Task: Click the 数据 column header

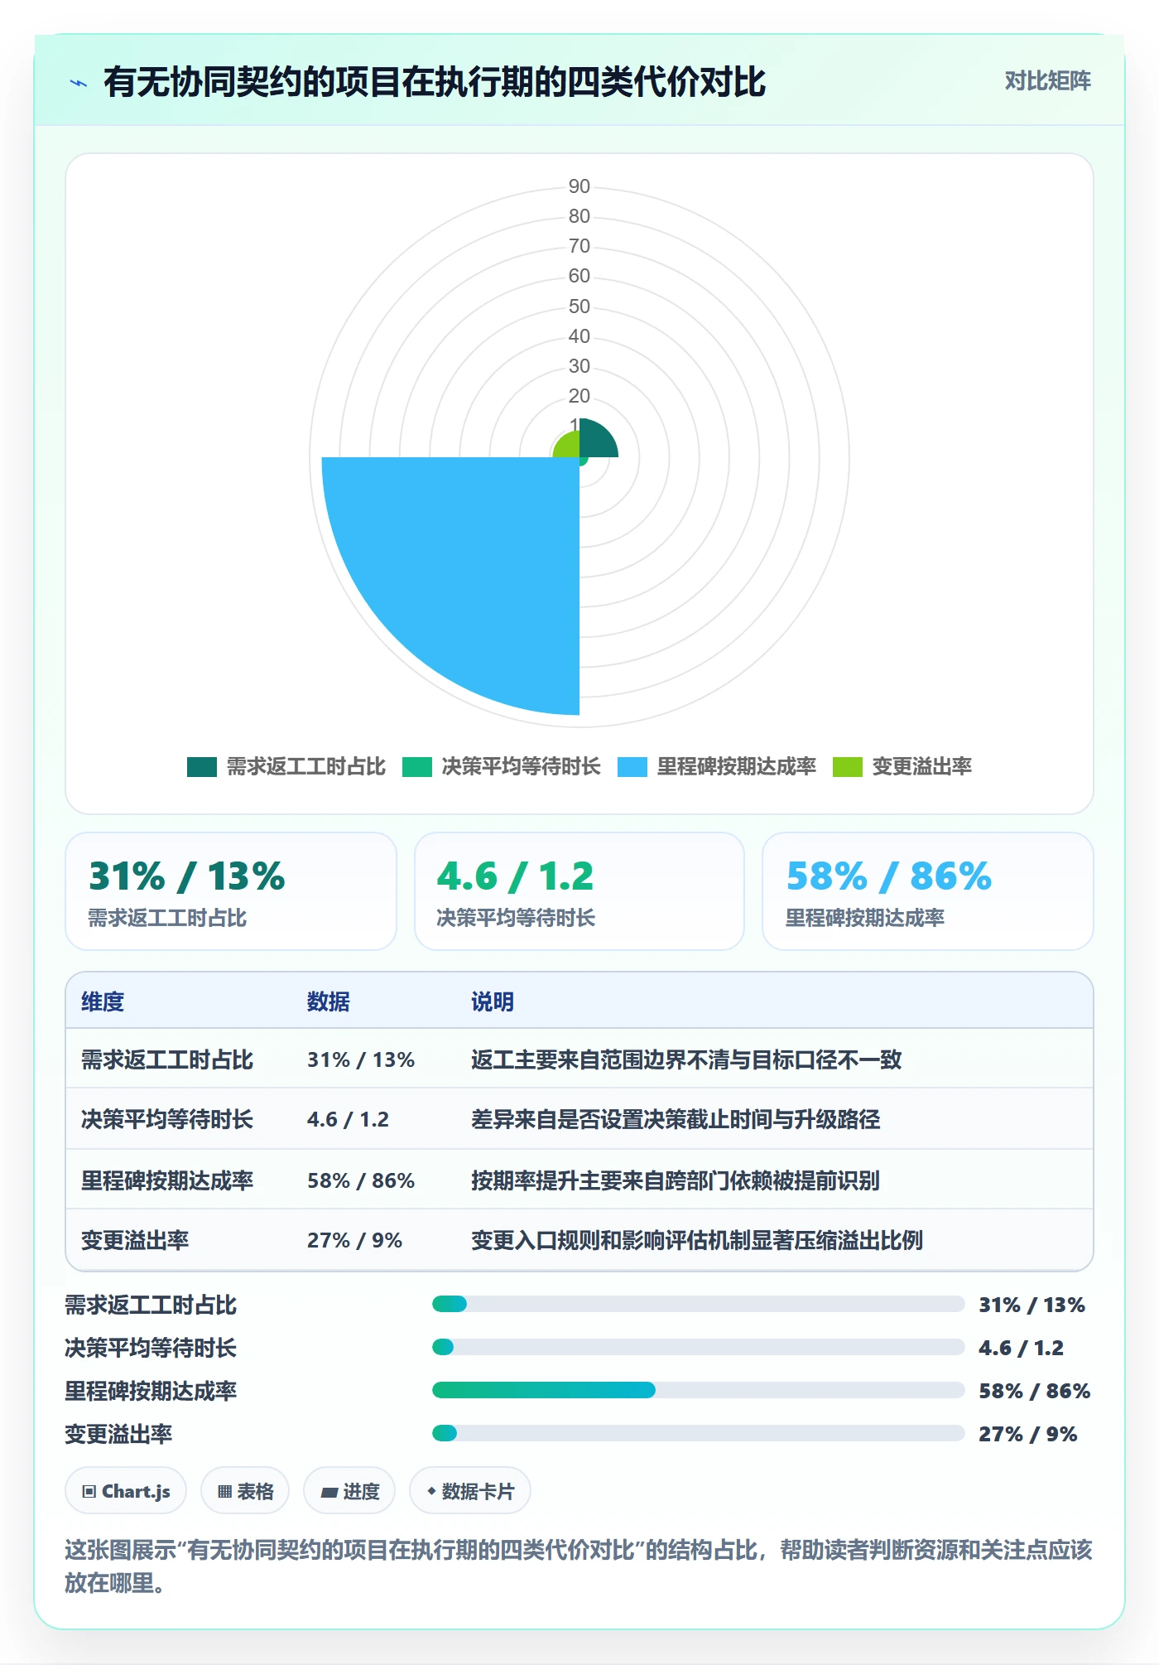Action: 329,1002
